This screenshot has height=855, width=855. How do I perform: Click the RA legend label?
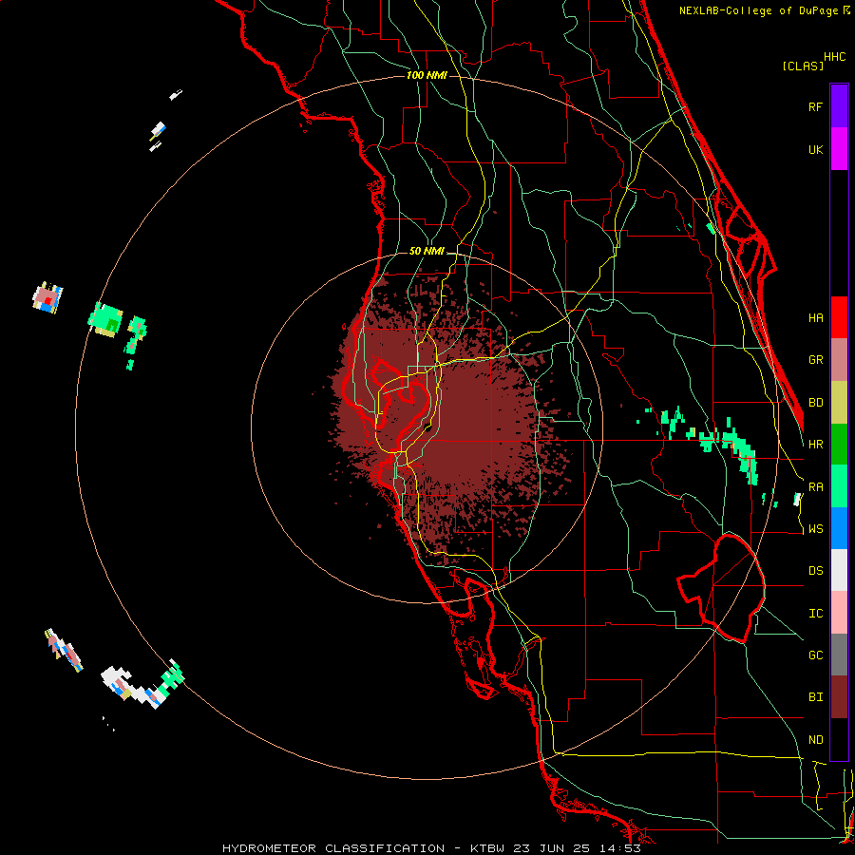point(815,487)
